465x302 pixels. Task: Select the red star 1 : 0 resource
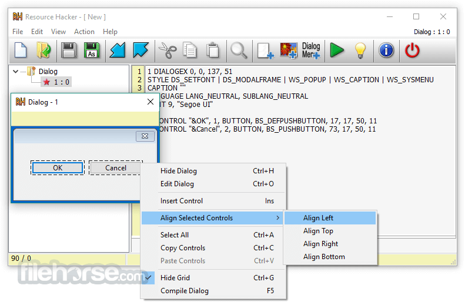(56, 82)
